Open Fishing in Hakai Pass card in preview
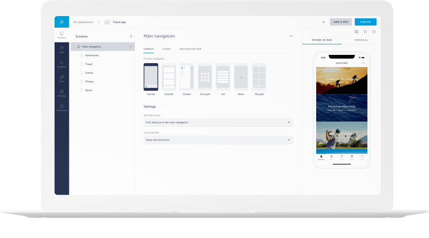The image size is (429, 238). coord(342,108)
